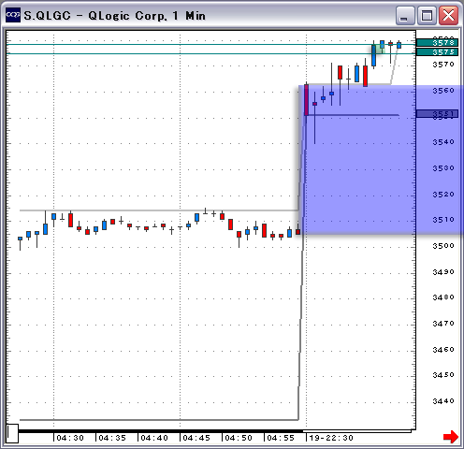This screenshot has width=464, height=449.
Task: Click the 3510 price label
Action: pyautogui.click(x=443, y=220)
